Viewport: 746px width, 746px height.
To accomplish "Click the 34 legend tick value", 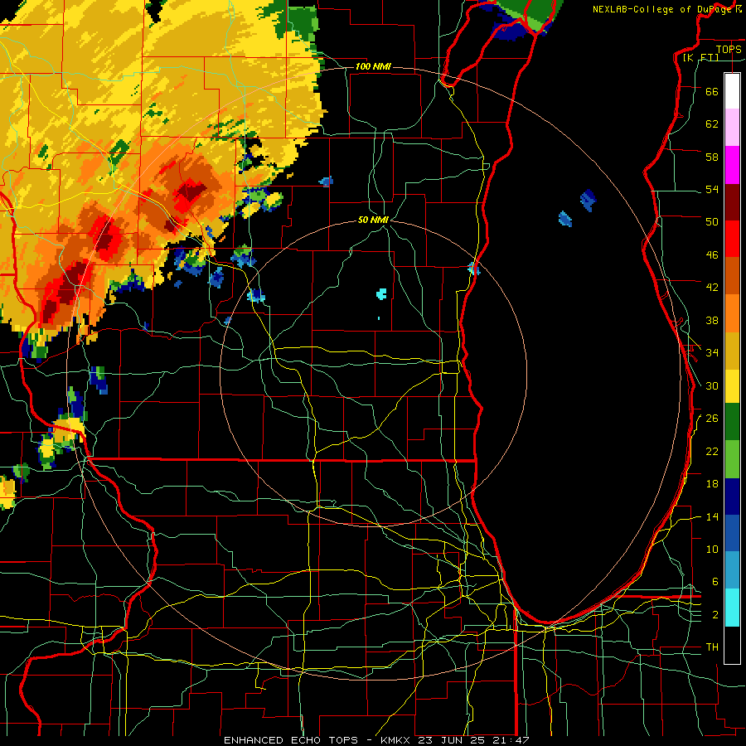I will pos(712,352).
